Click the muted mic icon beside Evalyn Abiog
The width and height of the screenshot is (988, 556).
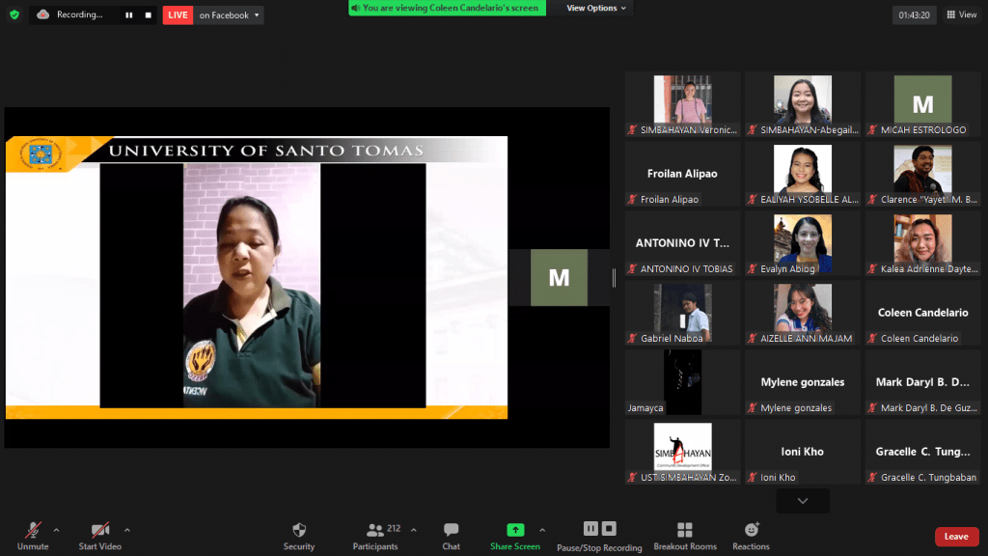753,268
